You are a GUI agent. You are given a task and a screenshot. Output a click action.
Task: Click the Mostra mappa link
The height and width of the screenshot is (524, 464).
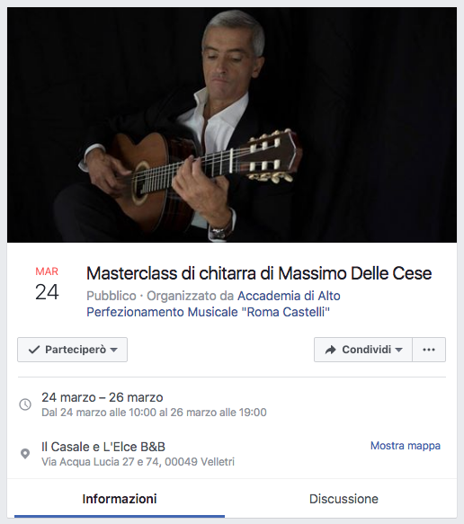click(x=406, y=446)
